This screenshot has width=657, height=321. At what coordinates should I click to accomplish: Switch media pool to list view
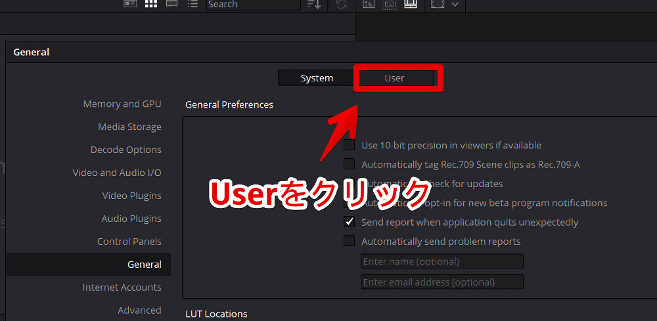pos(193,4)
